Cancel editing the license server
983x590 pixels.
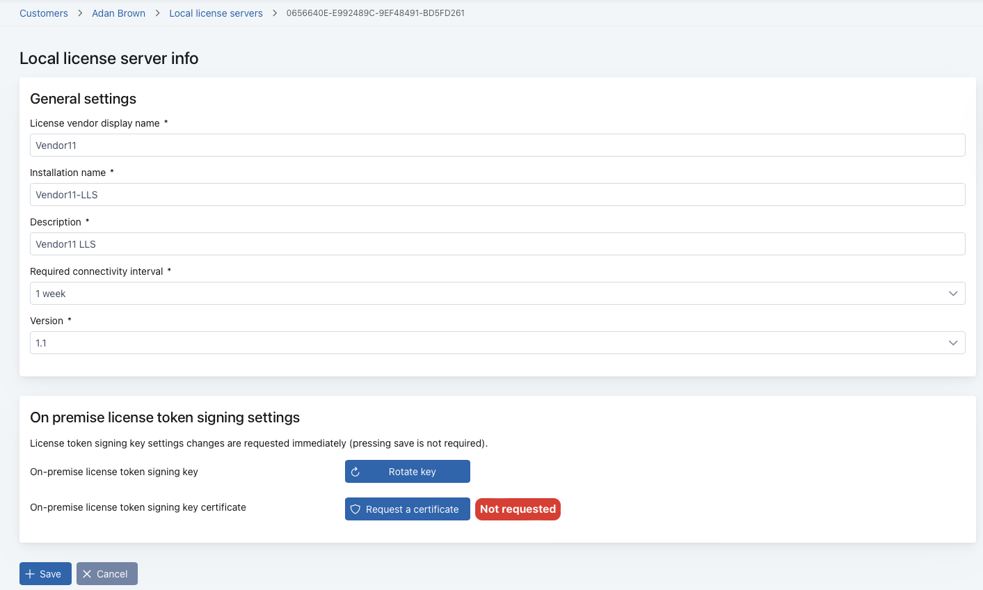(107, 574)
